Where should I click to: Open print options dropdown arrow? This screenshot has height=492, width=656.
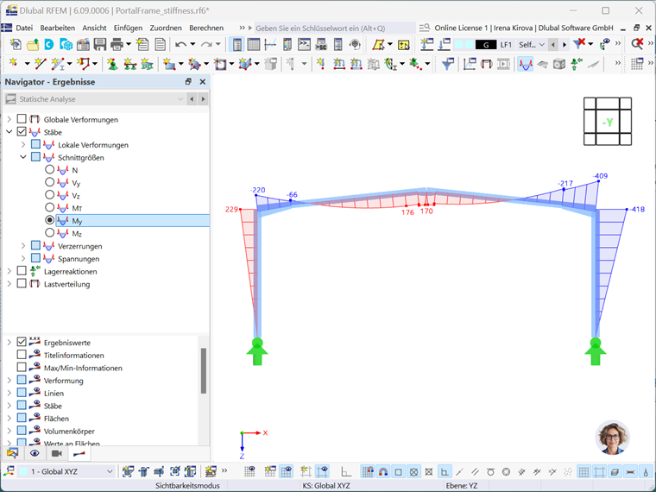click(x=129, y=43)
